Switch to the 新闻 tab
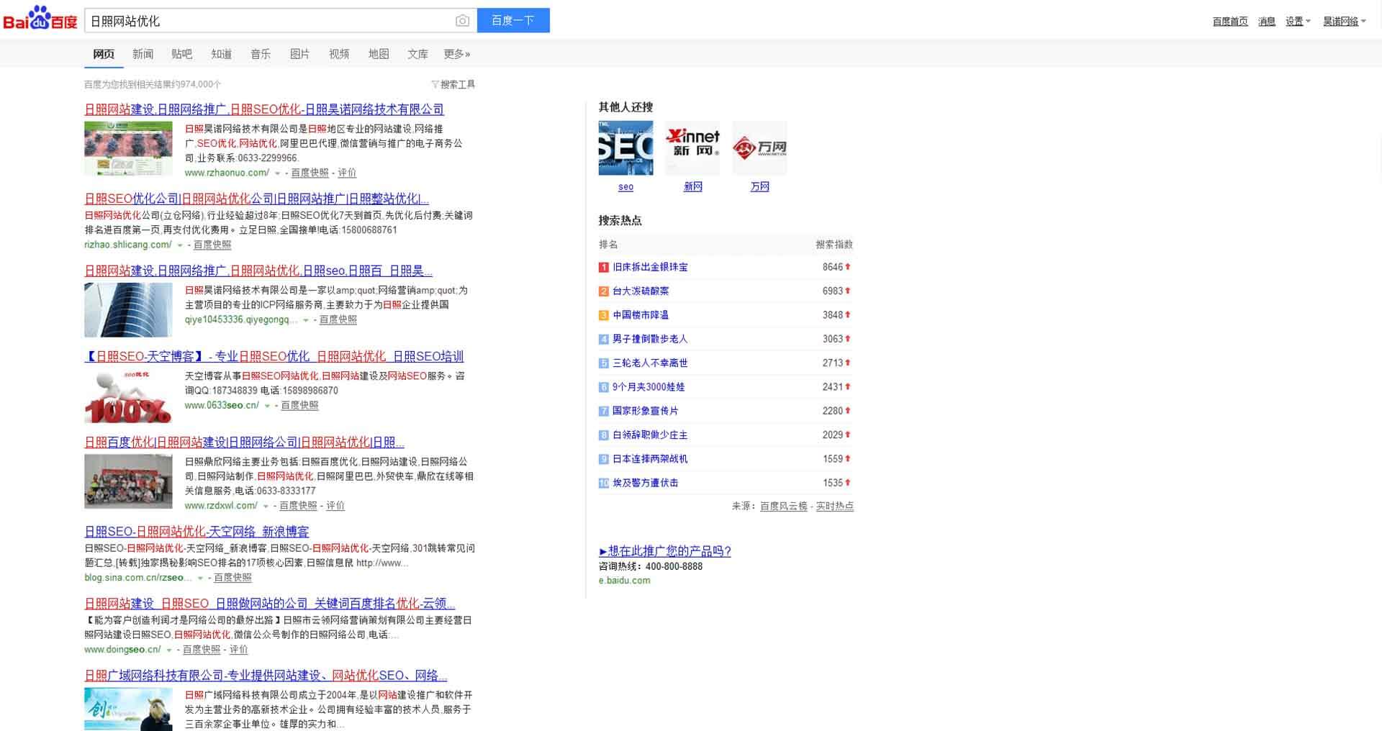1382x731 pixels. (x=143, y=54)
